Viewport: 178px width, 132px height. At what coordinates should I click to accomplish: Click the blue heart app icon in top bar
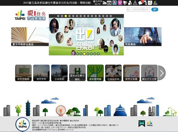click(114, 3)
